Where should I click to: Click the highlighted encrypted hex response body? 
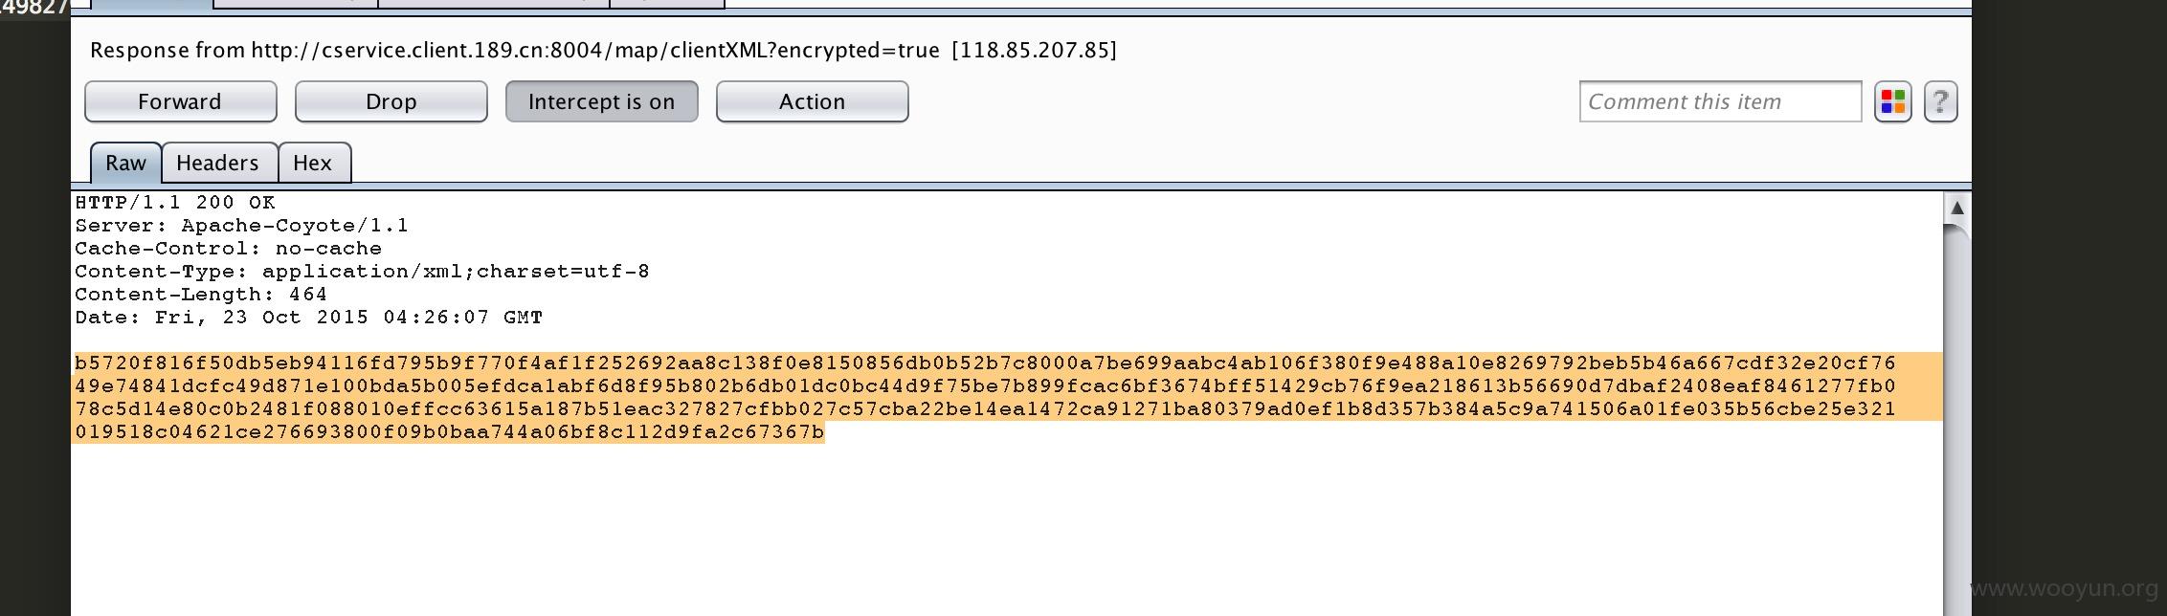986,397
